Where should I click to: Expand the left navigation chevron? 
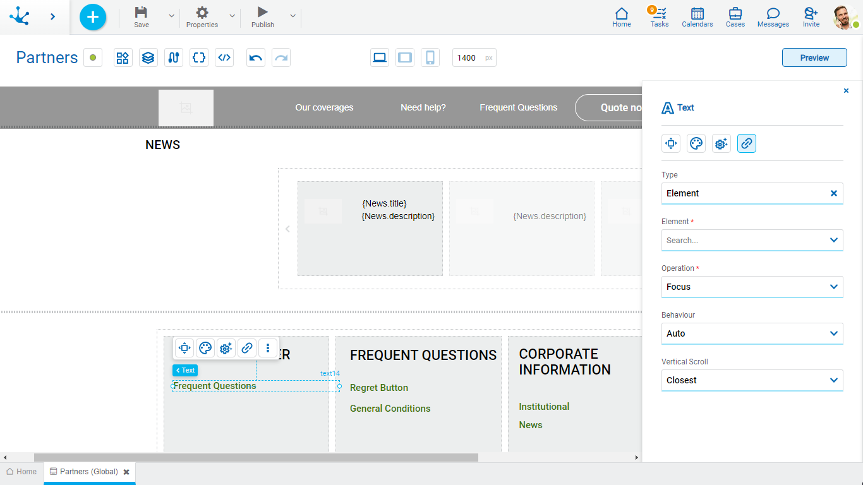point(52,17)
